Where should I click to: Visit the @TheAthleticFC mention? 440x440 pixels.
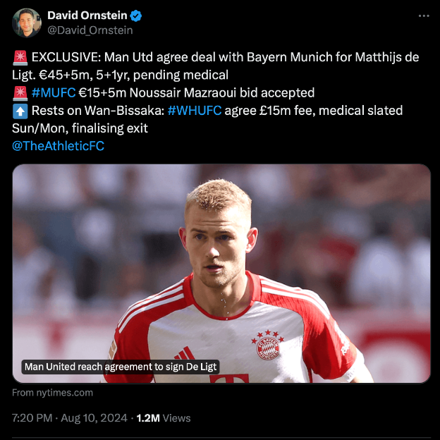click(x=58, y=146)
